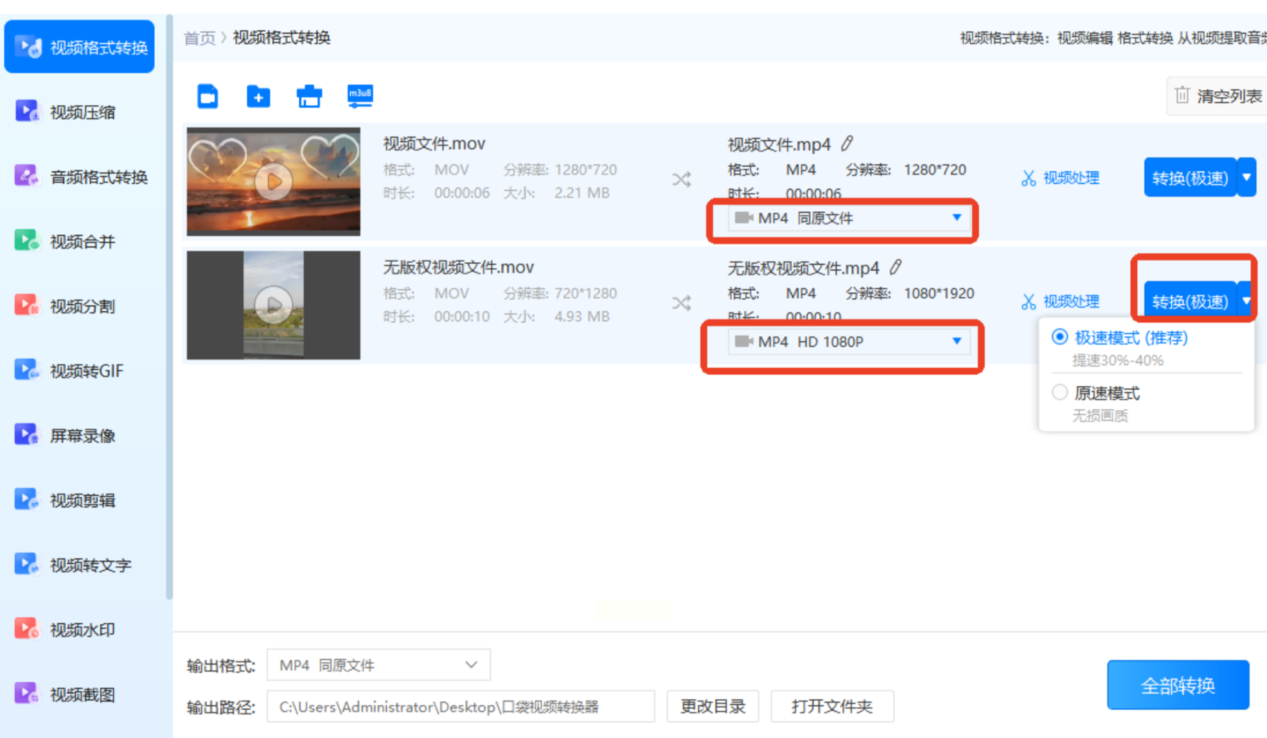1267x738 pixels.
Task: Open 输出格式 dropdown at bottom
Action: (x=378, y=665)
